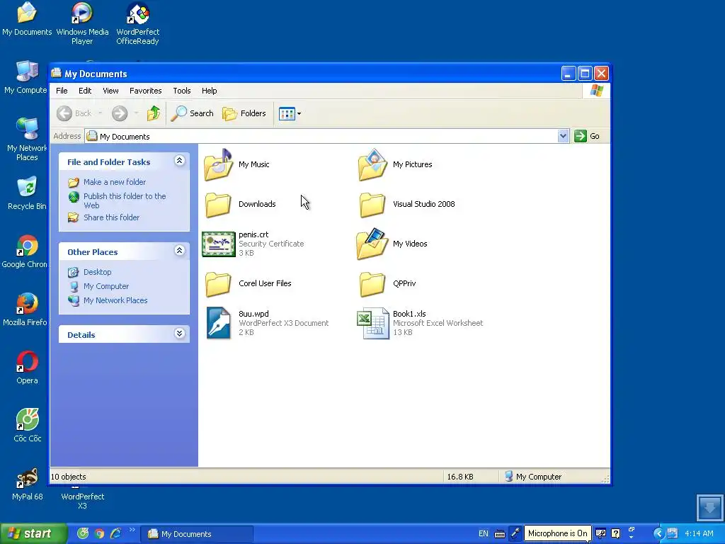Select the My Documents desktop icon

[x=27, y=18]
